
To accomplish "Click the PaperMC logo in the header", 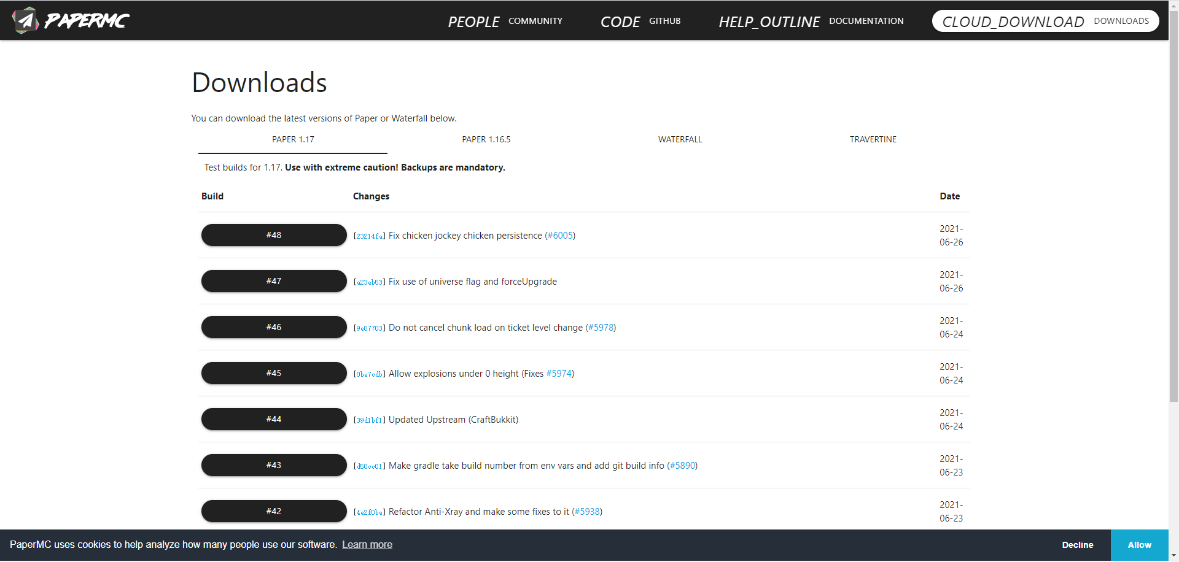I will coord(71,20).
